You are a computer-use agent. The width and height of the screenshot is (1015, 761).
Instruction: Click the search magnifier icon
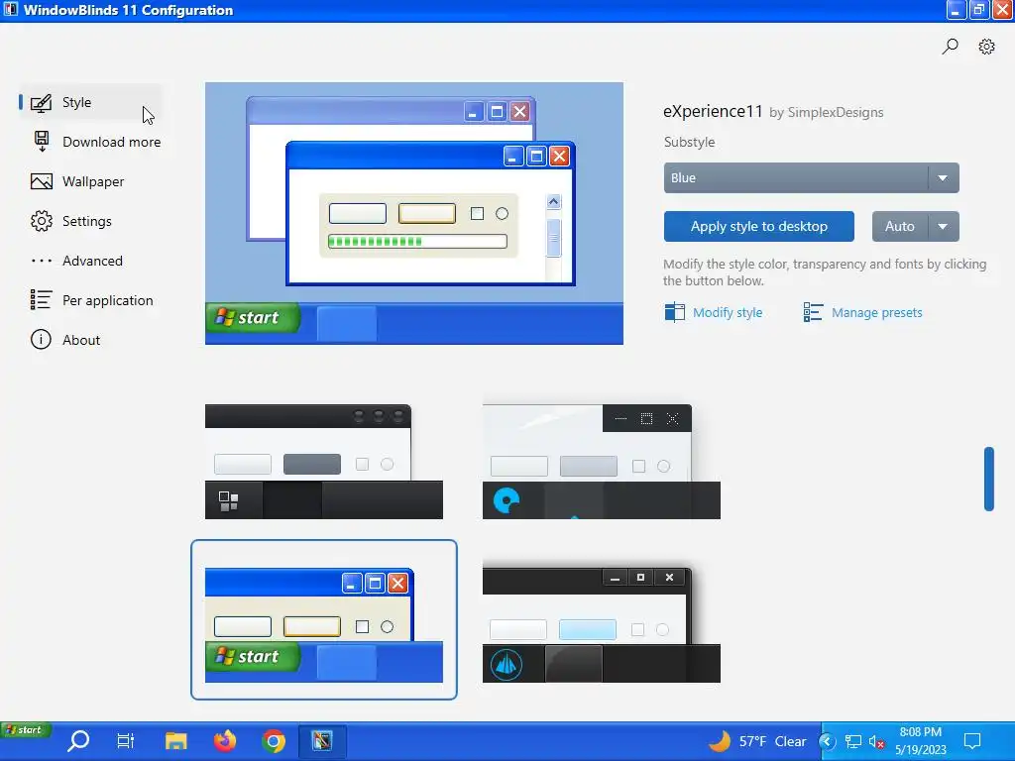(950, 47)
